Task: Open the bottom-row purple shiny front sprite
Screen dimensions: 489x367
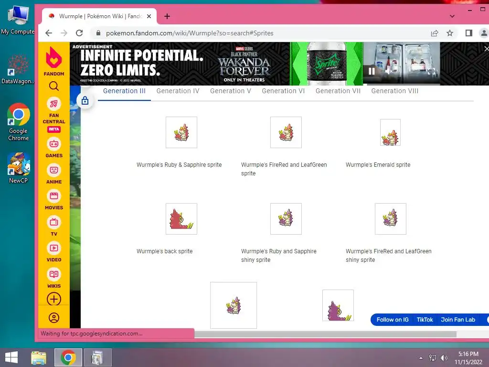Action: tap(234, 305)
